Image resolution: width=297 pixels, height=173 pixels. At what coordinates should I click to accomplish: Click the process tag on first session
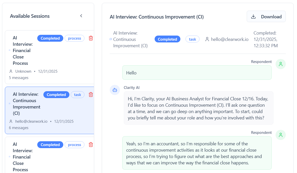click(75, 38)
